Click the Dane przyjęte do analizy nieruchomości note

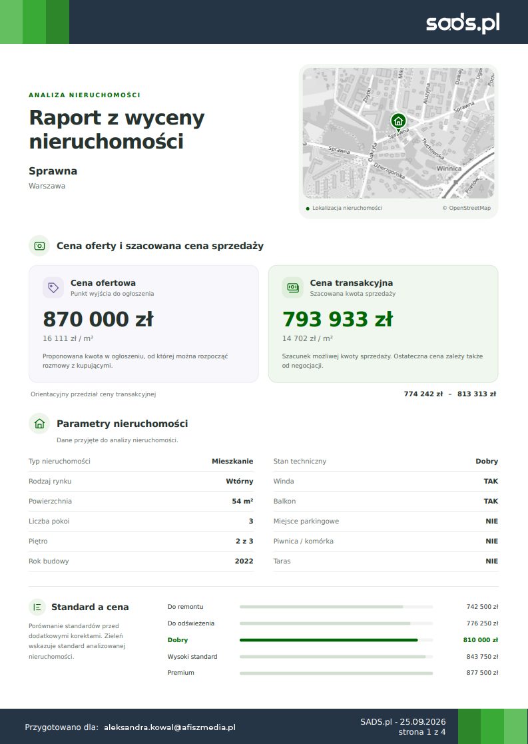pos(117,440)
